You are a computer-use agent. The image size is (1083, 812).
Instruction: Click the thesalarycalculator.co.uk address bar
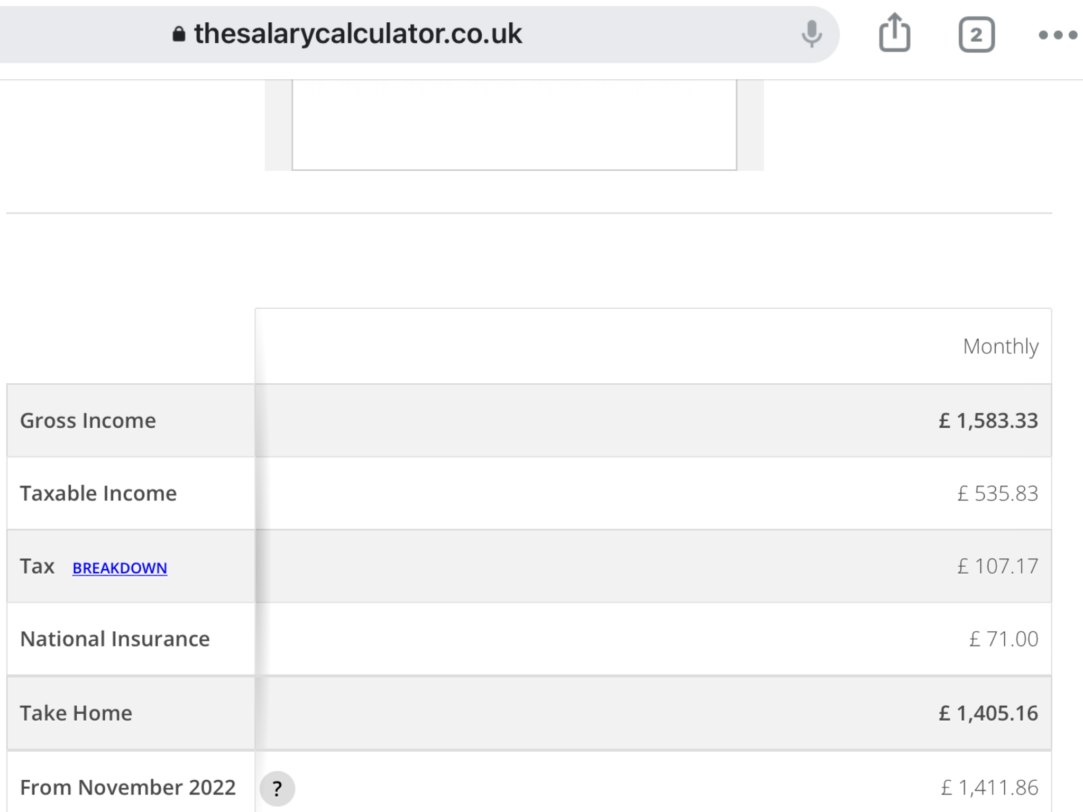click(418, 35)
